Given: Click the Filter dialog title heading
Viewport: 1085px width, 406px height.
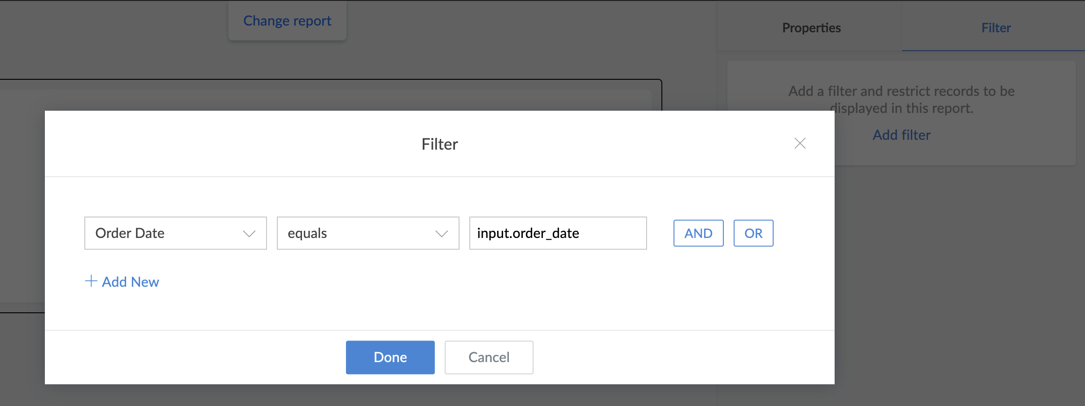Looking at the screenshot, I should coord(439,144).
